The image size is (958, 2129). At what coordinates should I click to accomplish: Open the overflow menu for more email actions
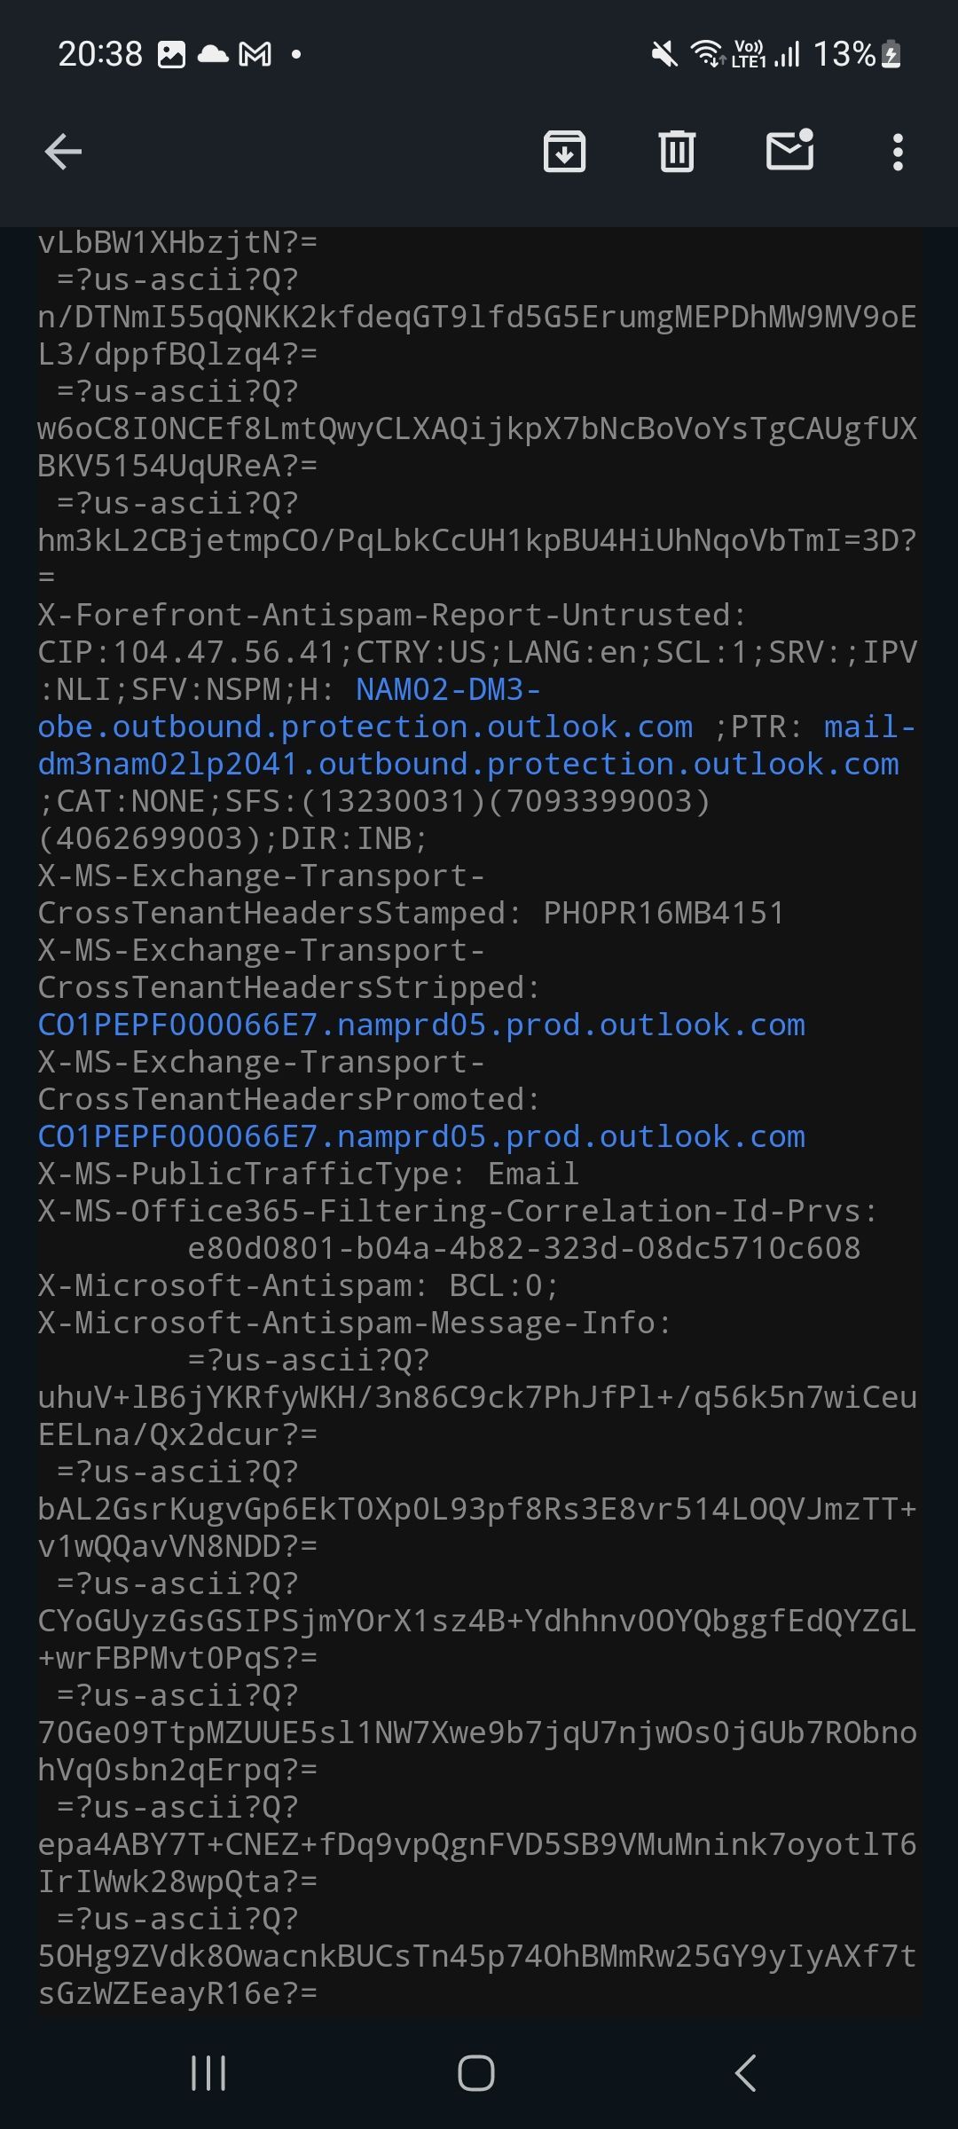[x=898, y=151]
